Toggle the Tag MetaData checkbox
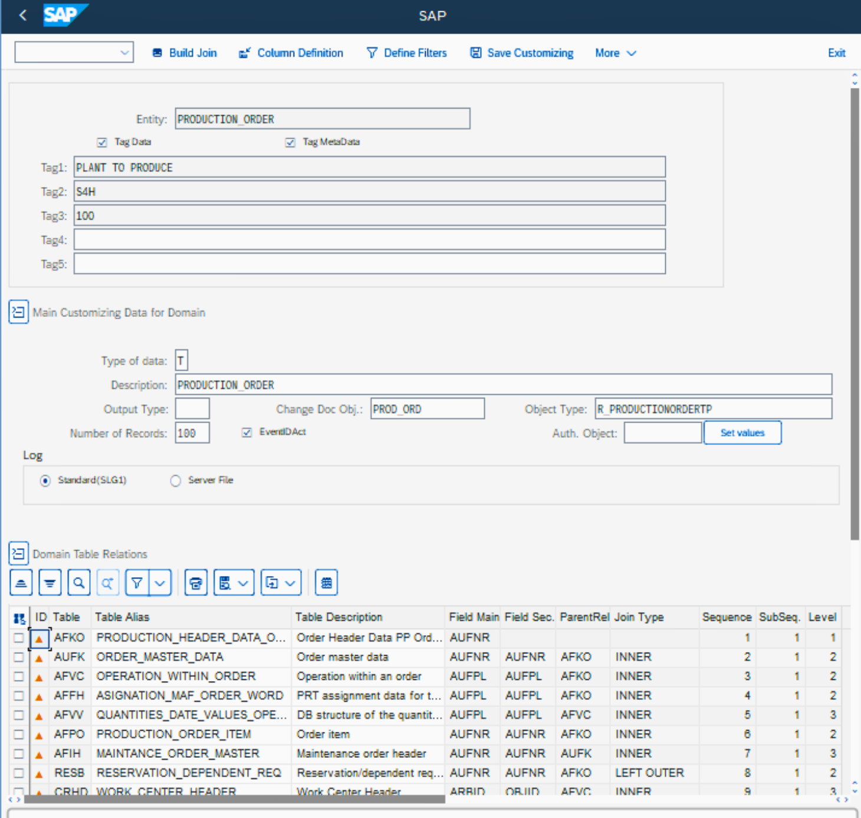The image size is (861, 818). click(x=290, y=142)
